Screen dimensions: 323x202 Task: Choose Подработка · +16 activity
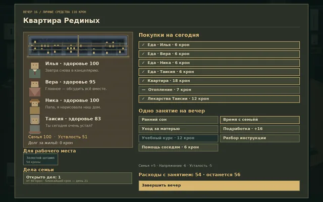click(x=260, y=129)
